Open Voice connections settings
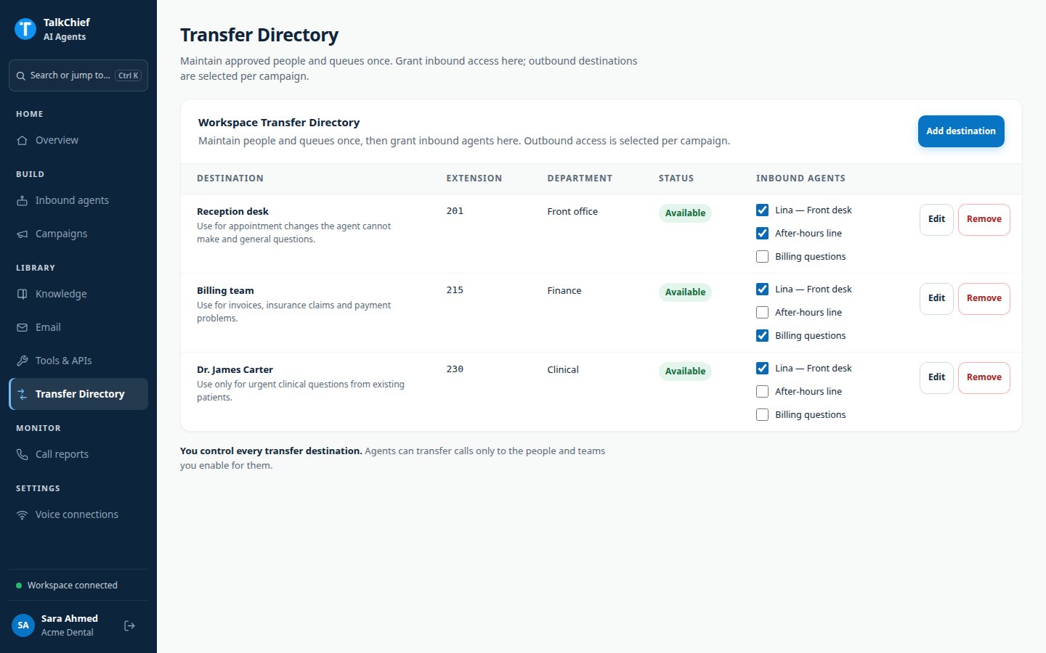The width and height of the screenshot is (1046, 653). coord(78,514)
